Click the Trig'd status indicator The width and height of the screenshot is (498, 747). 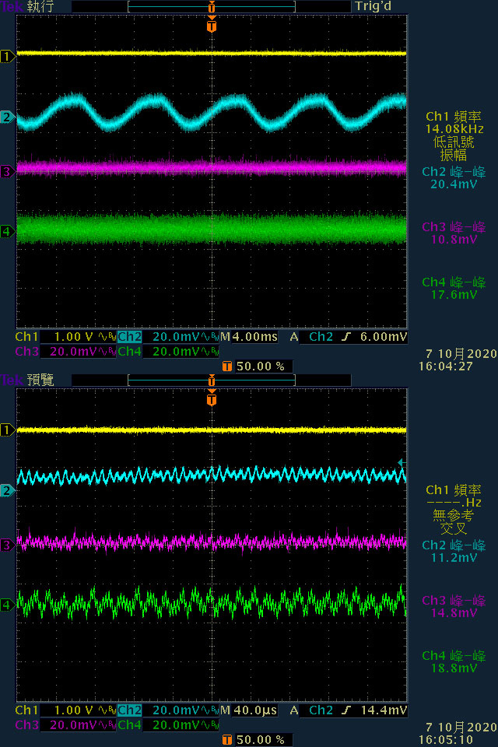[x=373, y=6]
